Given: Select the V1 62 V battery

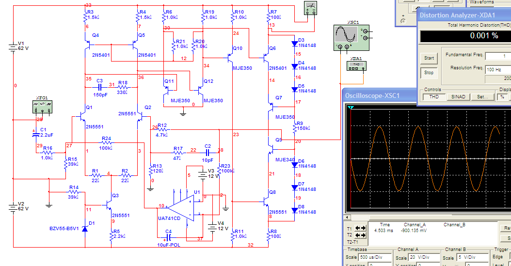Looking at the screenshot, I should pos(13,47).
